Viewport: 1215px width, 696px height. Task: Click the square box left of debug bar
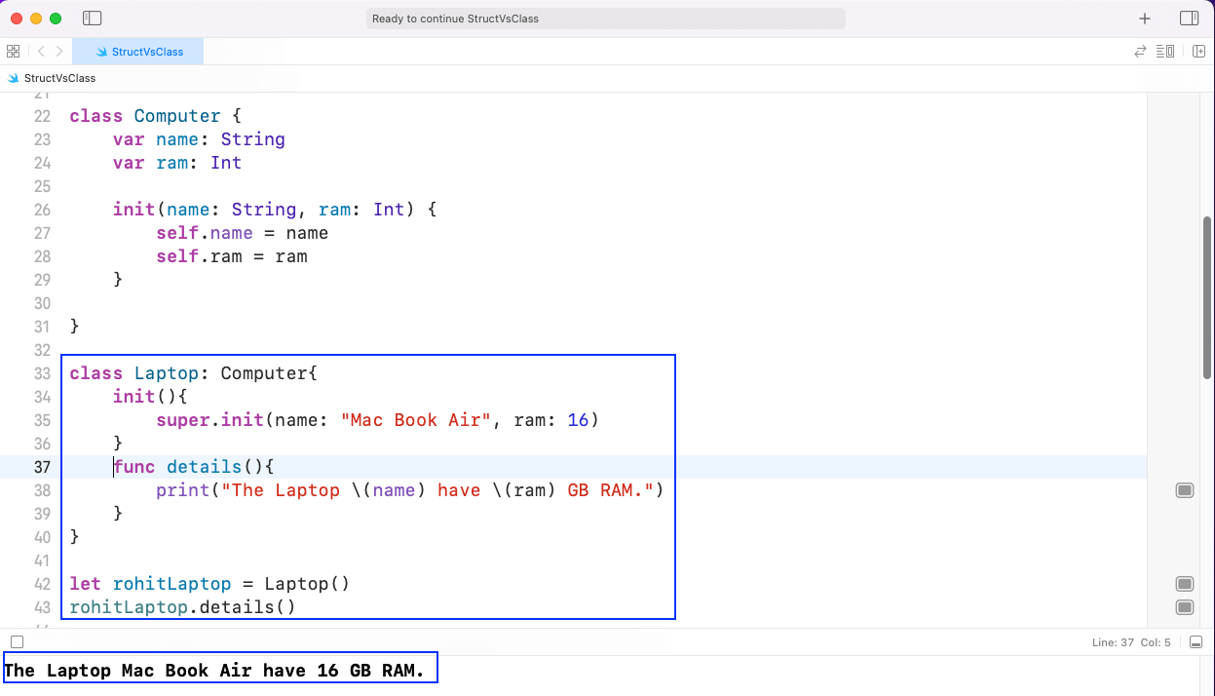[17, 642]
